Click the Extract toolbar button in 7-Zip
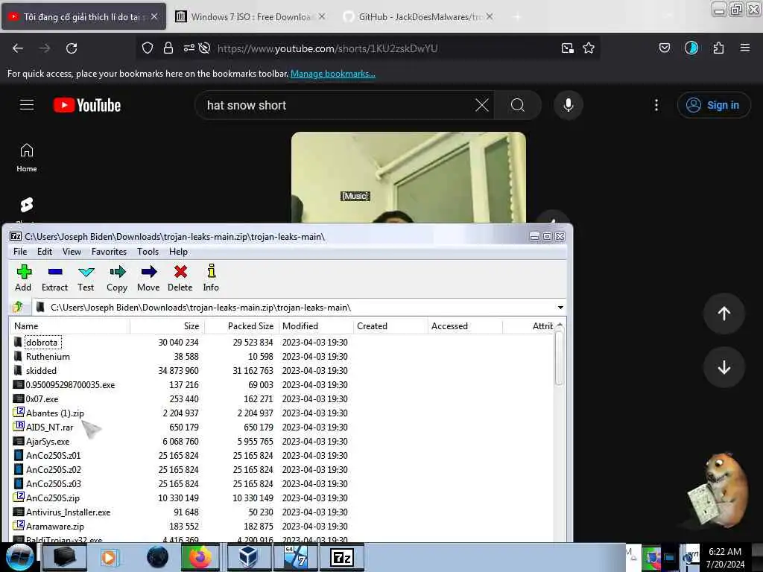763x572 pixels. [54, 279]
